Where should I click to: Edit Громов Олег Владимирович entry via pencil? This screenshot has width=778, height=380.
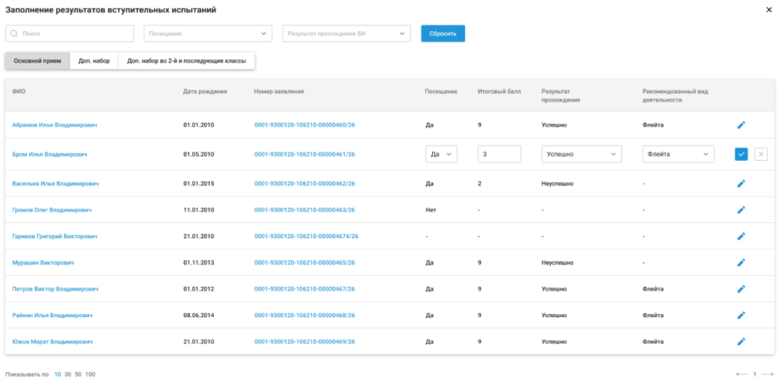741,209
